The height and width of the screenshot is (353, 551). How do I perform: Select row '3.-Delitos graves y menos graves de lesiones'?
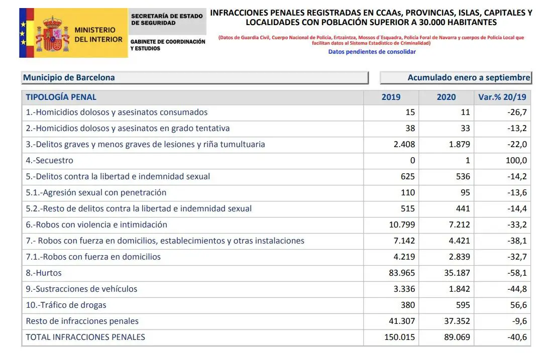(x=276, y=145)
